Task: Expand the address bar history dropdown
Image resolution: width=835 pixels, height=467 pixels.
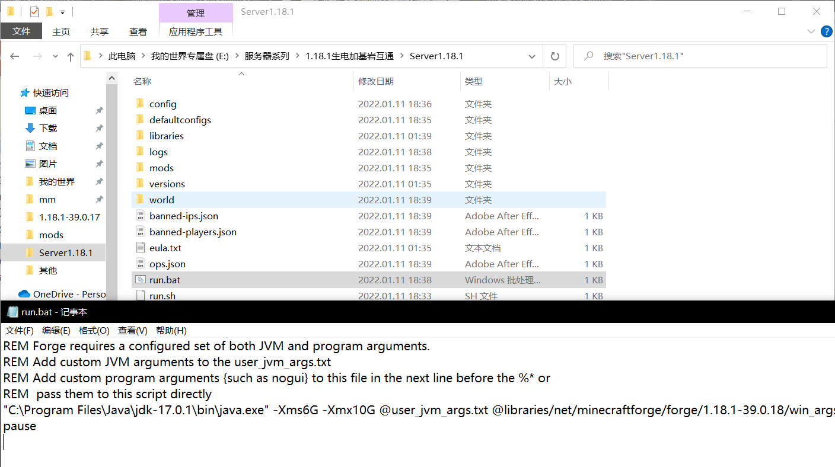Action: [x=532, y=56]
